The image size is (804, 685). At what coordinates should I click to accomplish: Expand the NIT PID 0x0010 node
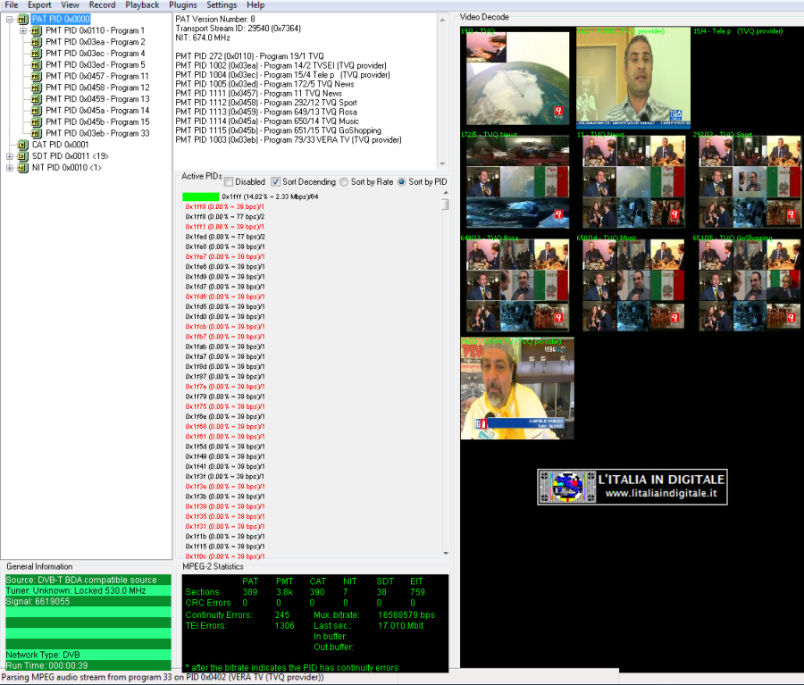coord(9,168)
